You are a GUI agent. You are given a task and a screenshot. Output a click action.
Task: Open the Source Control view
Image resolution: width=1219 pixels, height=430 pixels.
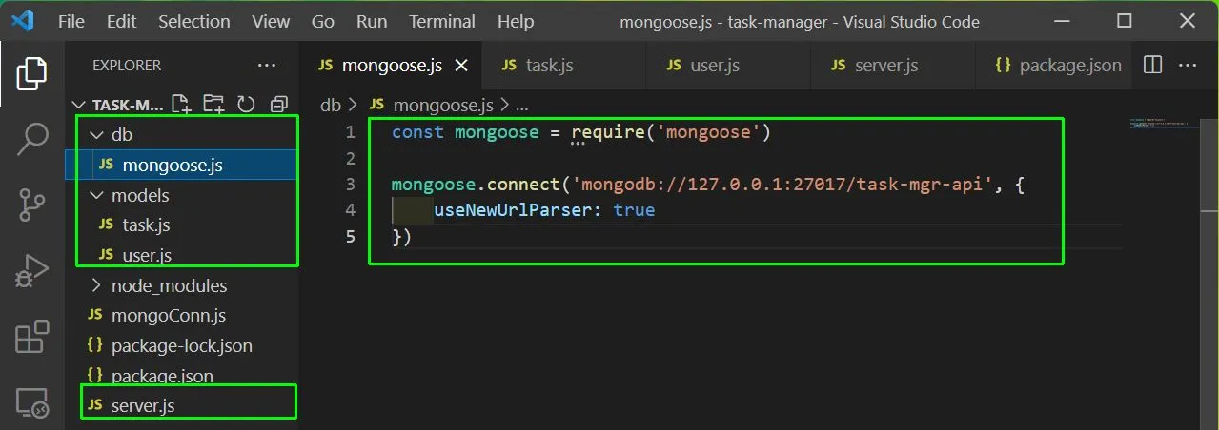pos(31,205)
